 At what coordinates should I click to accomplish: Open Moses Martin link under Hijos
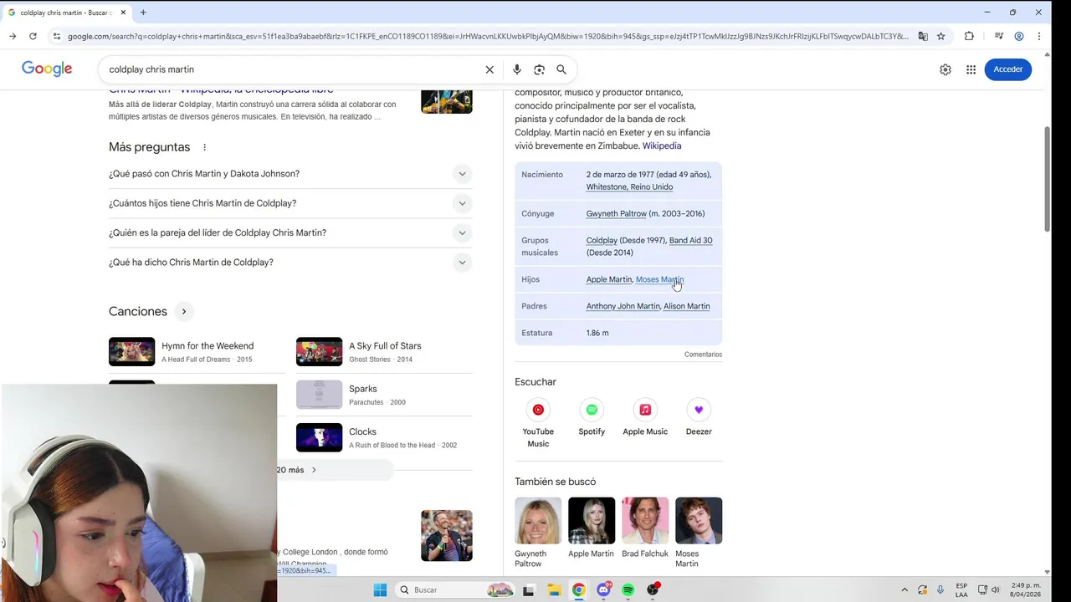pos(659,279)
